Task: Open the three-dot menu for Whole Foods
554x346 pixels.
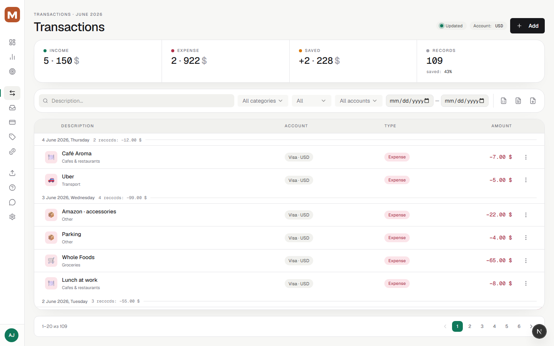Action: [x=526, y=261]
